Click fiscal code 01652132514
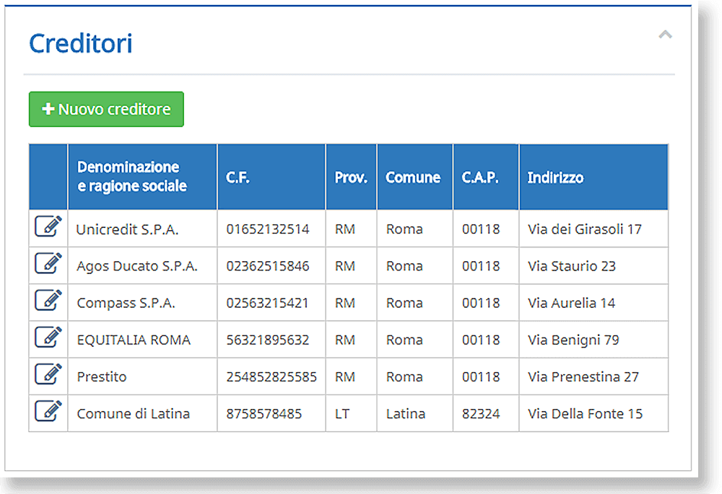Viewport: 722px width, 494px height. (268, 229)
